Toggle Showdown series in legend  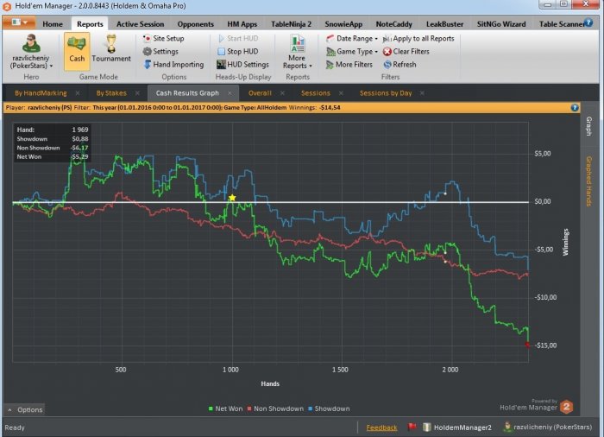click(330, 408)
